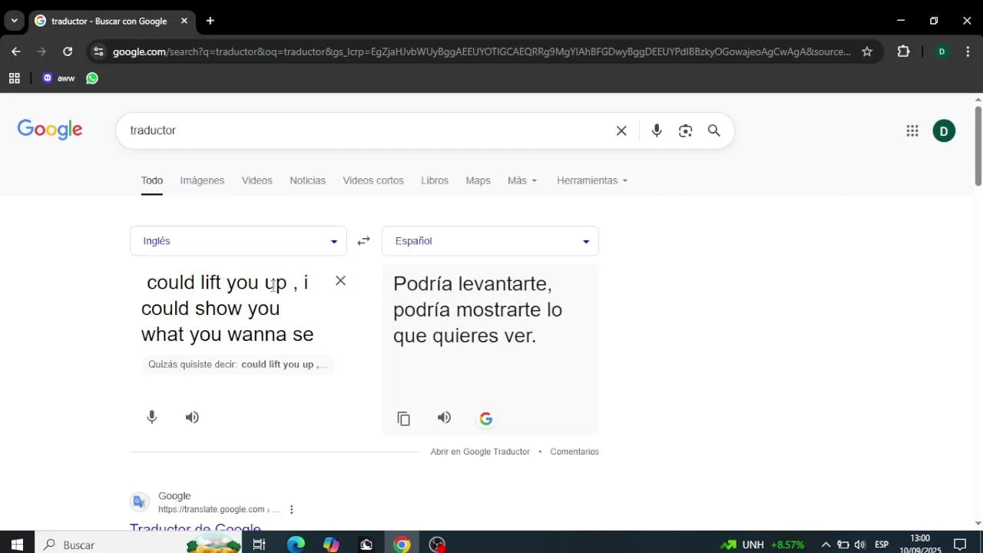Viewport: 983px width, 553px height.
Task: Click the Comentarios feedback link
Action: (574, 452)
